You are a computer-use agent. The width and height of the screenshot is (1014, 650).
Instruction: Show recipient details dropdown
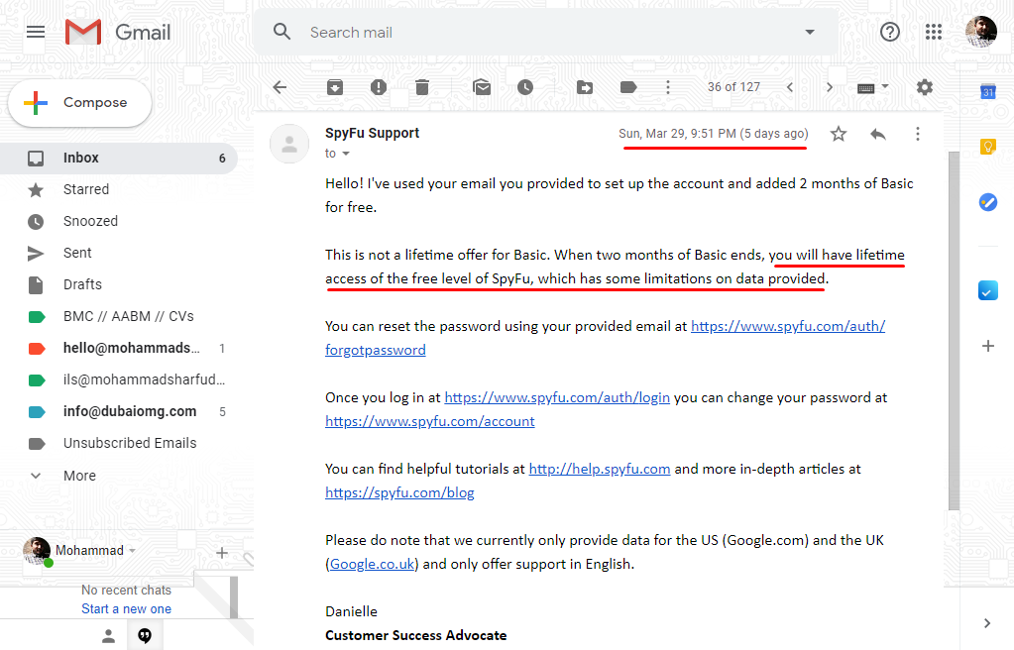click(x=345, y=154)
